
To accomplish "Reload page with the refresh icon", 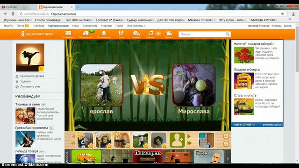I will tap(21, 14).
